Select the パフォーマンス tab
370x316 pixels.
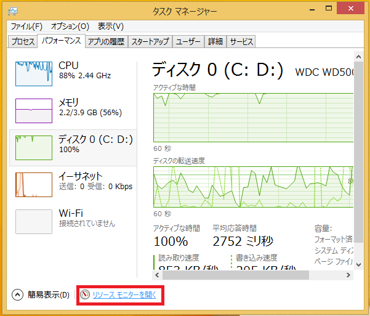tap(62, 41)
